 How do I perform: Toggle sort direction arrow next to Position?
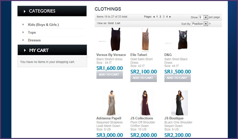210,24
